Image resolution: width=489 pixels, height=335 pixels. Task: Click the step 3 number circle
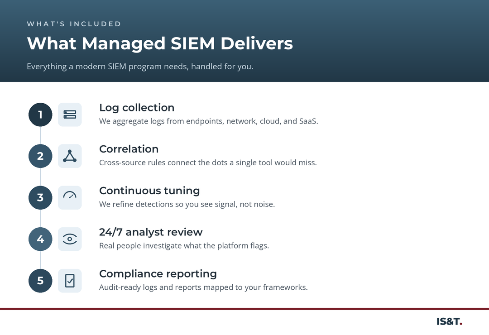(40, 197)
